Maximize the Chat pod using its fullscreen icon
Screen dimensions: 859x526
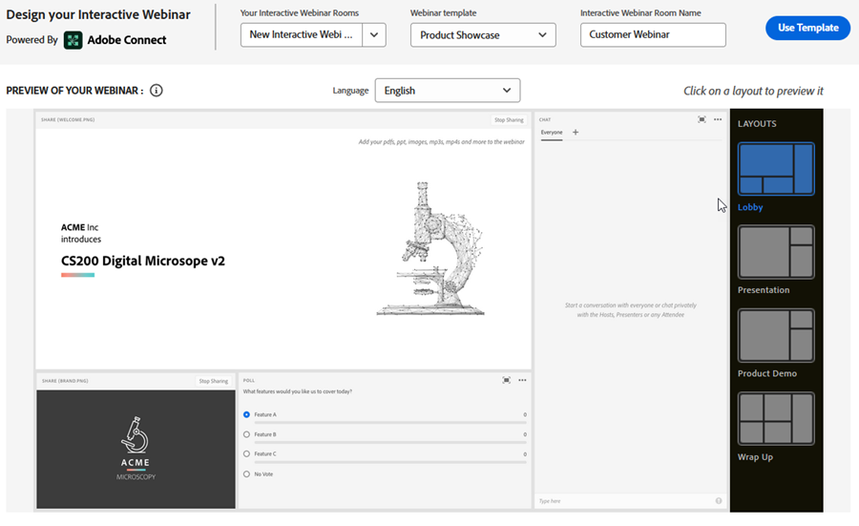[x=702, y=119]
